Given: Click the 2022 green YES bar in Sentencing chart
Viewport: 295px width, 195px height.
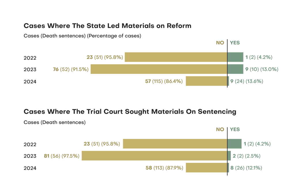Looking at the screenshot, I should tap(234, 144).
